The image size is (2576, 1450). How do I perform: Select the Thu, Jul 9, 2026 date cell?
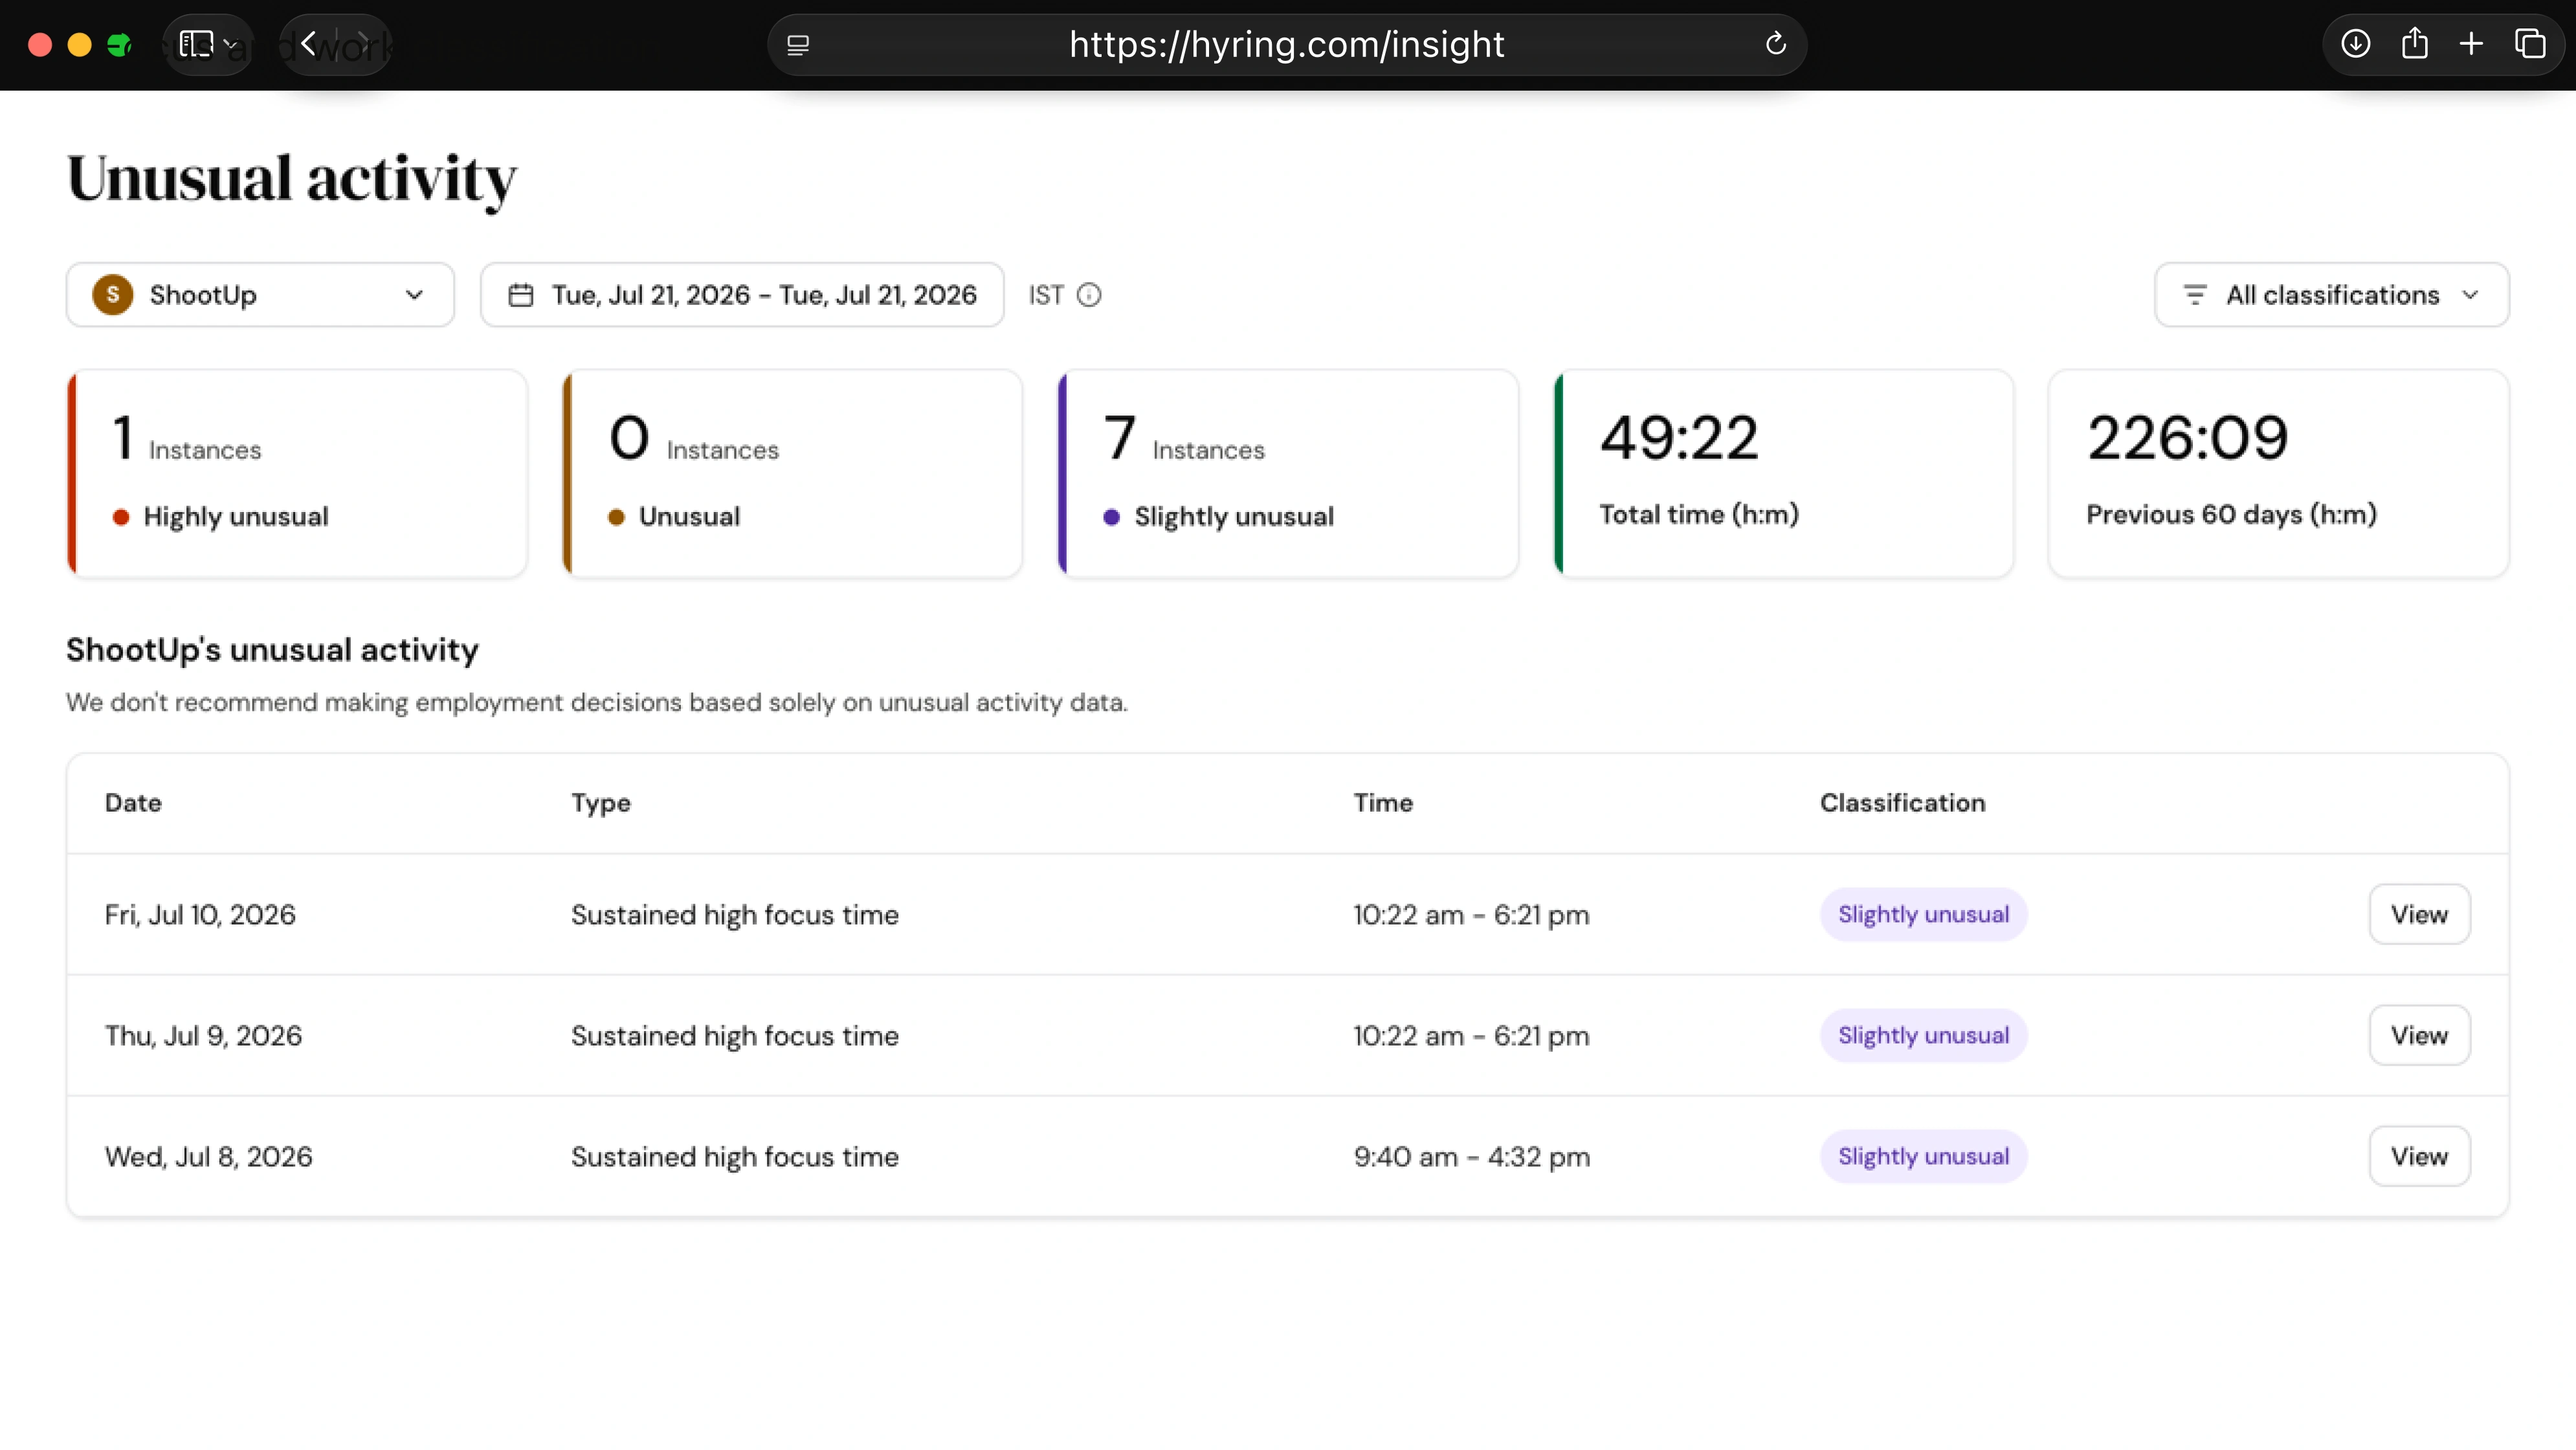click(x=203, y=1036)
